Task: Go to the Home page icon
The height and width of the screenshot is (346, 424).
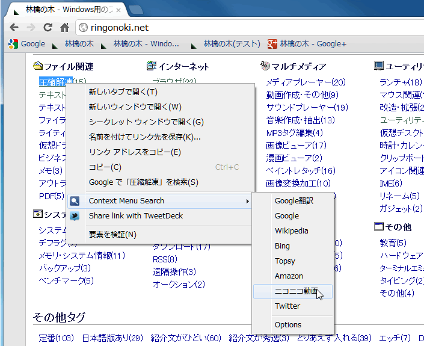Action: click(x=64, y=27)
